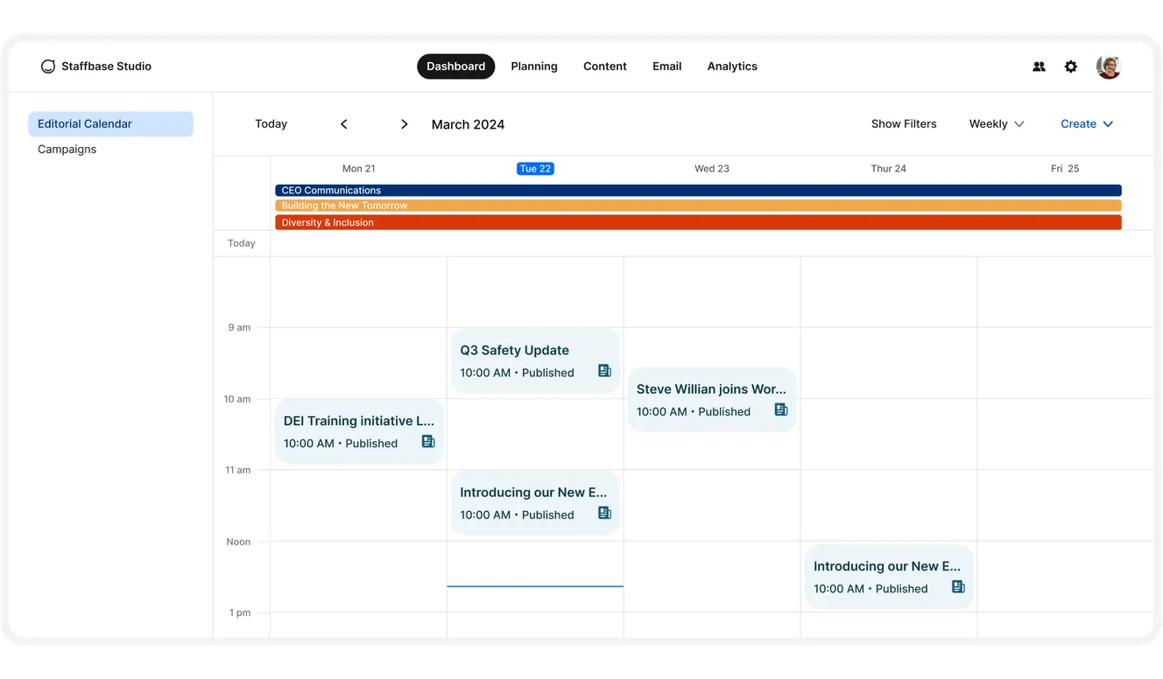Viewport: 1163px width, 679px height.
Task: Toggle Show Filters on
Action: coord(904,123)
